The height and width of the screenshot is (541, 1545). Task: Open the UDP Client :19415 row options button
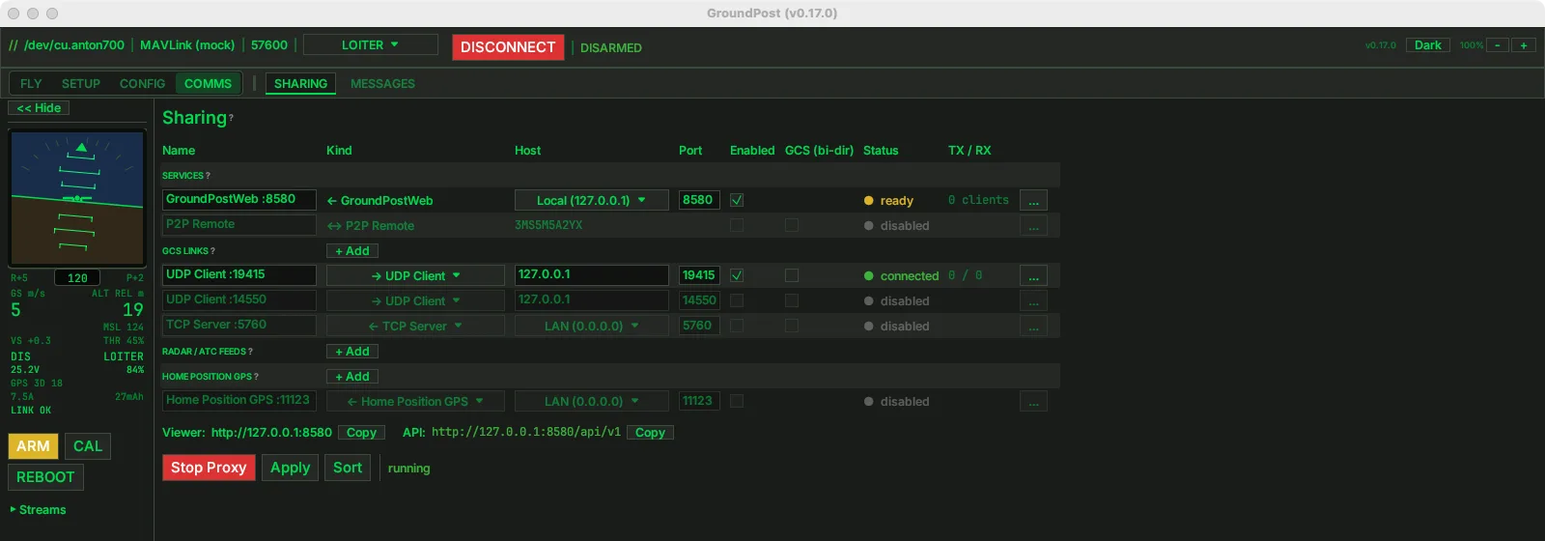1033,275
